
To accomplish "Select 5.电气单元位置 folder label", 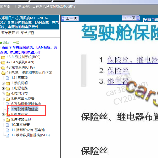I will pos(23,99).
